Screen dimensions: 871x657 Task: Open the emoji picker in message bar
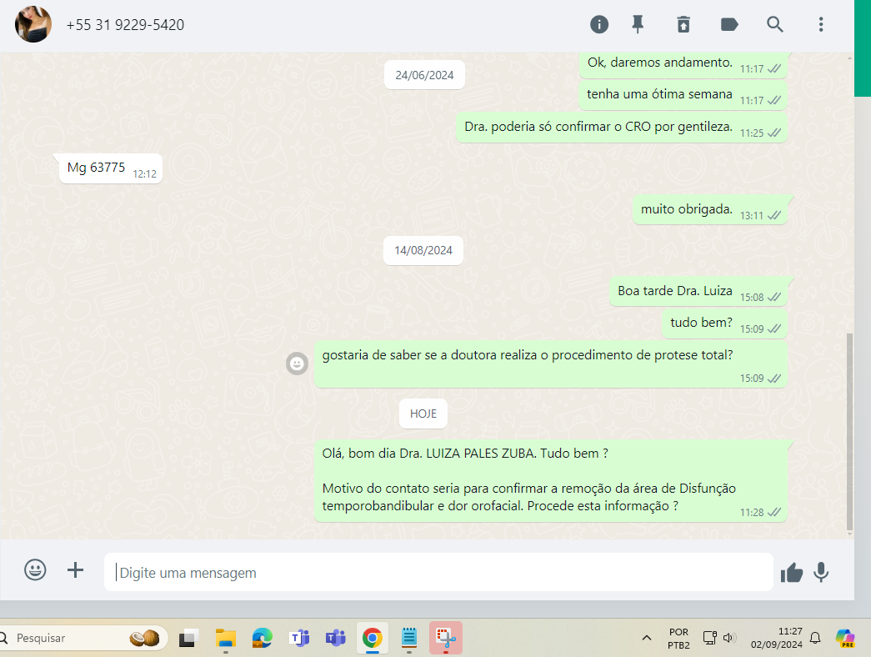[35, 569]
